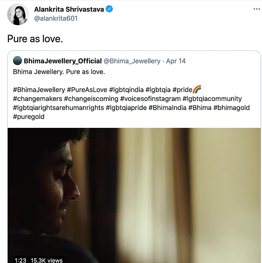
Task: Open the #changemakers hashtag
Action: (37, 99)
